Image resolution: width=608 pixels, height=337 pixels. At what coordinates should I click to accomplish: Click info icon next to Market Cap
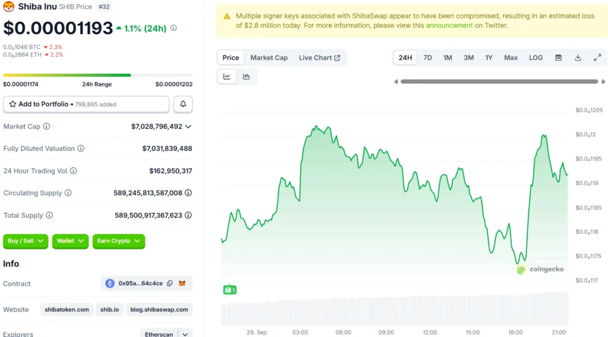click(x=46, y=126)
